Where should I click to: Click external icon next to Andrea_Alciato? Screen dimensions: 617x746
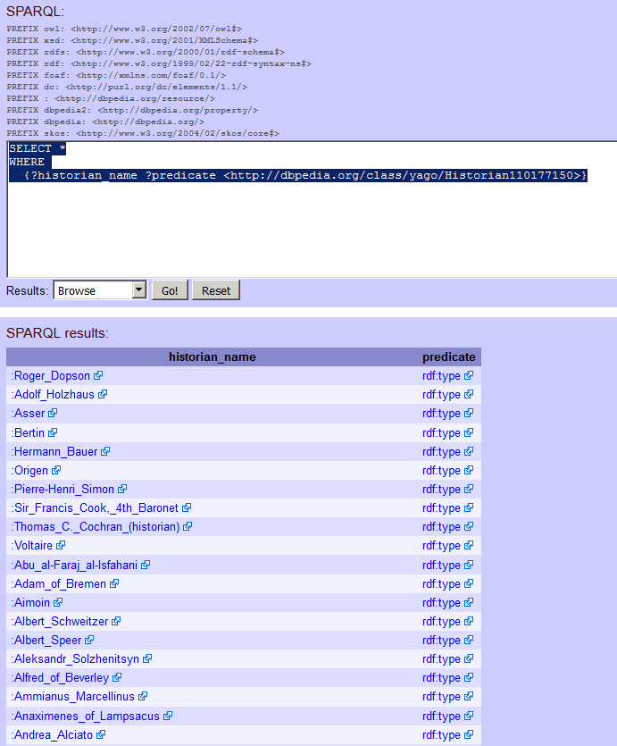[x=101, y=735]
